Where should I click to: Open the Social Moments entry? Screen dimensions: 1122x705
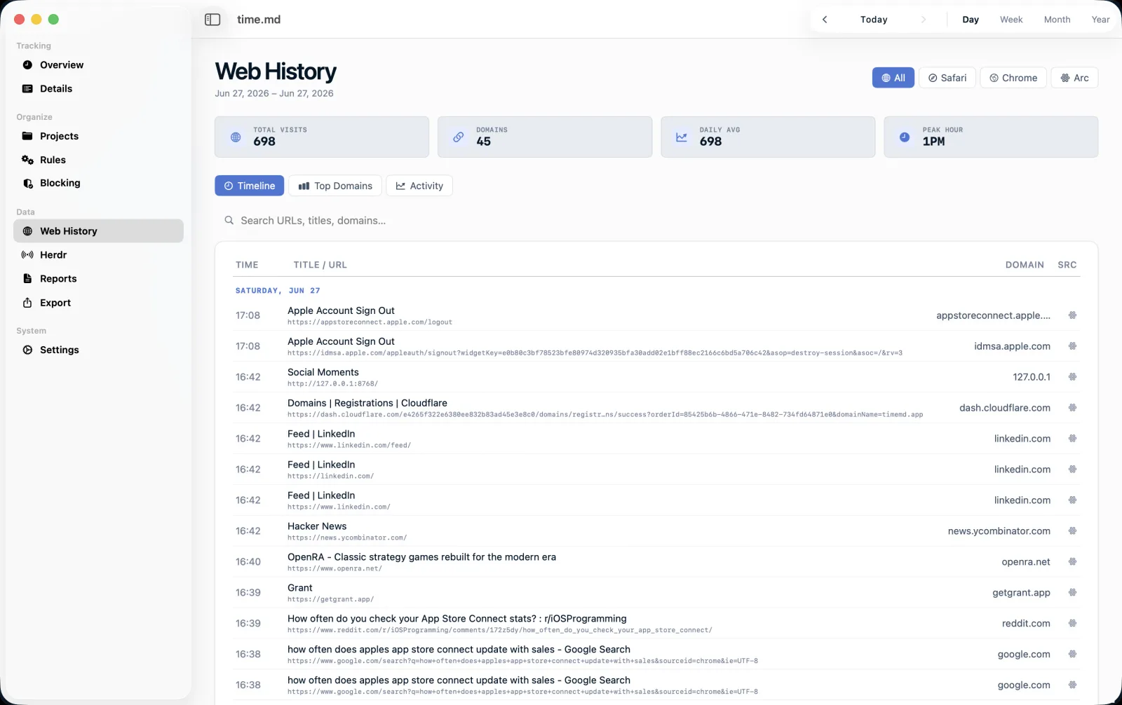[323, 372]
